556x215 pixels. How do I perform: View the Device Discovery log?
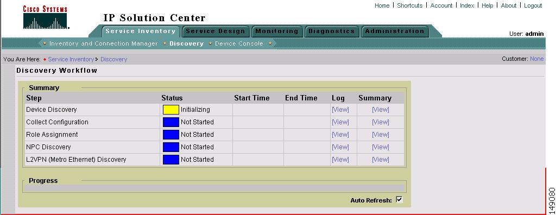[x=340, y=110]
